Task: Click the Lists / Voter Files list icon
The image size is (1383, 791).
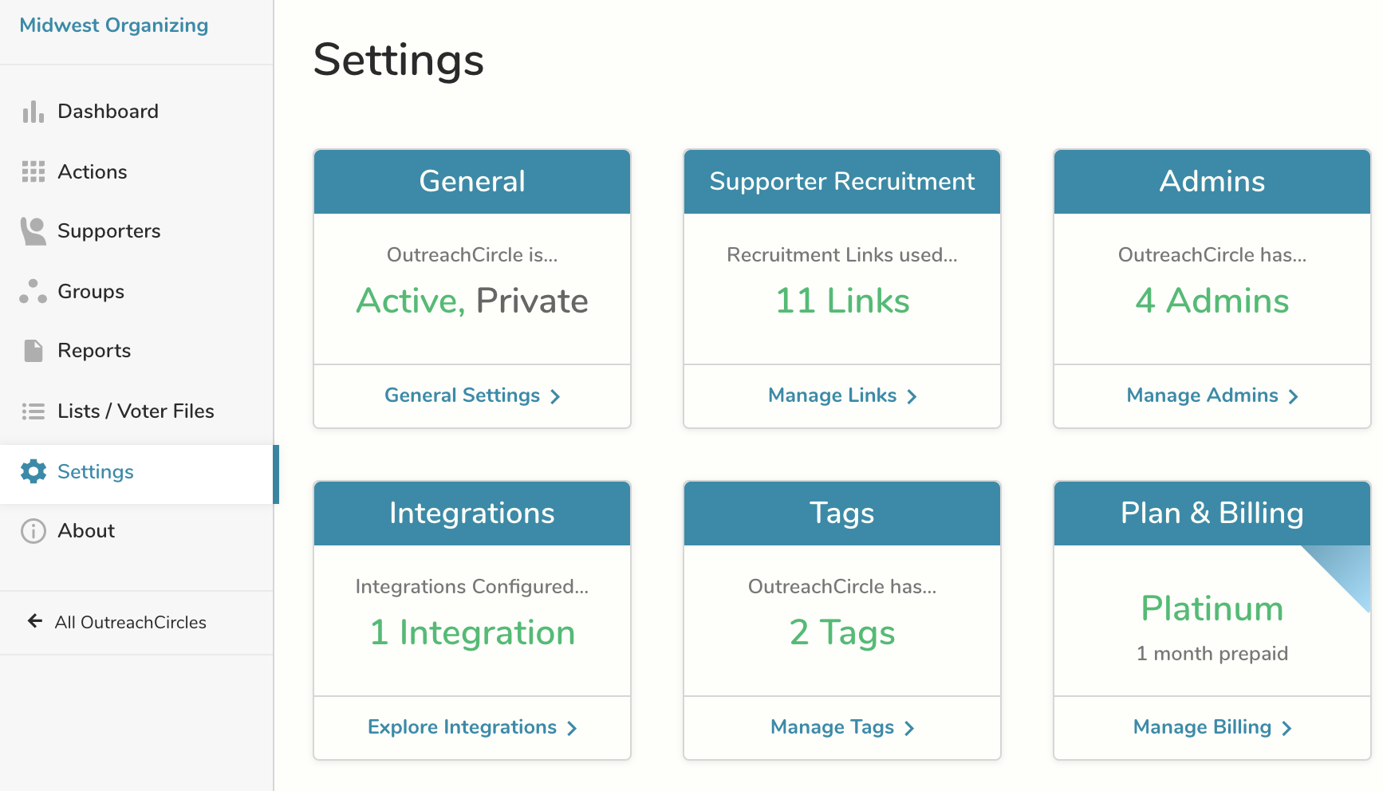Action: (33, 411)
